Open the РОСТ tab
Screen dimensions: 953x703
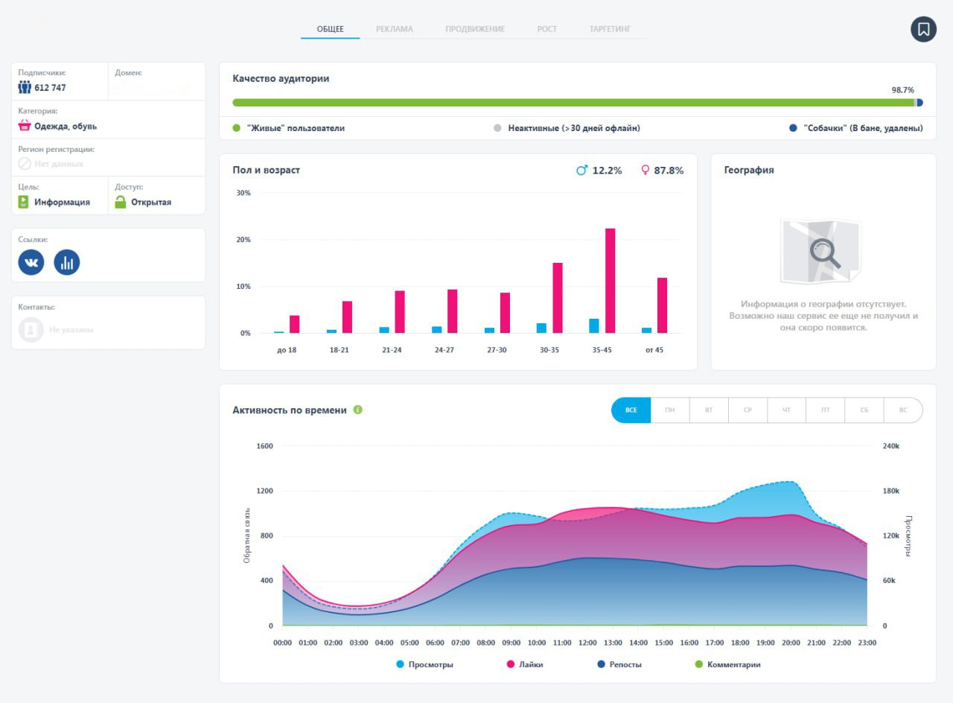point(547,29)
